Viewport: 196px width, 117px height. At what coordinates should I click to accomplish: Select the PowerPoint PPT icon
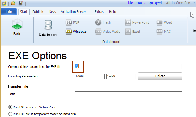pos(128,22)
